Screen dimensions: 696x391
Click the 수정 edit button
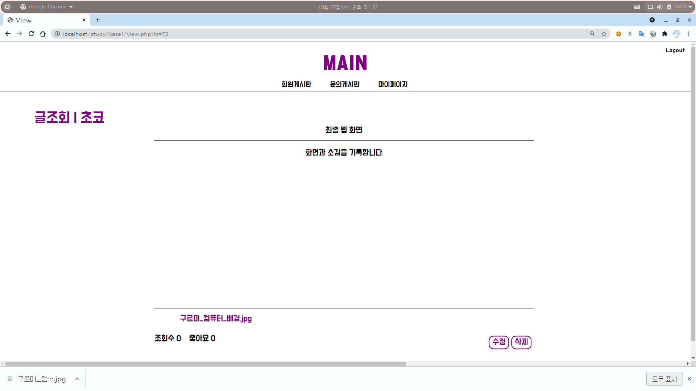click(x=499, y=342)
